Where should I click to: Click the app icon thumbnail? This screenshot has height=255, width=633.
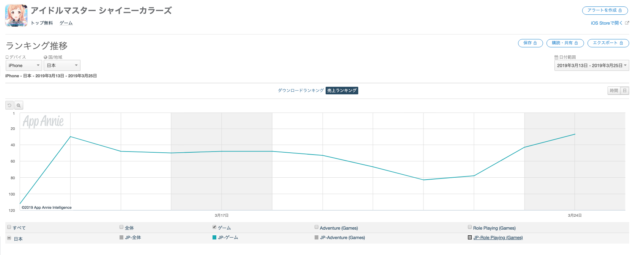point(16,16)
